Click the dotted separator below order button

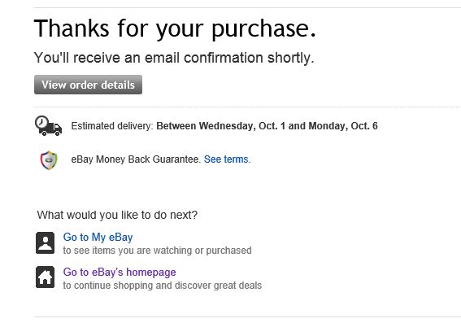tap(247, 107)
